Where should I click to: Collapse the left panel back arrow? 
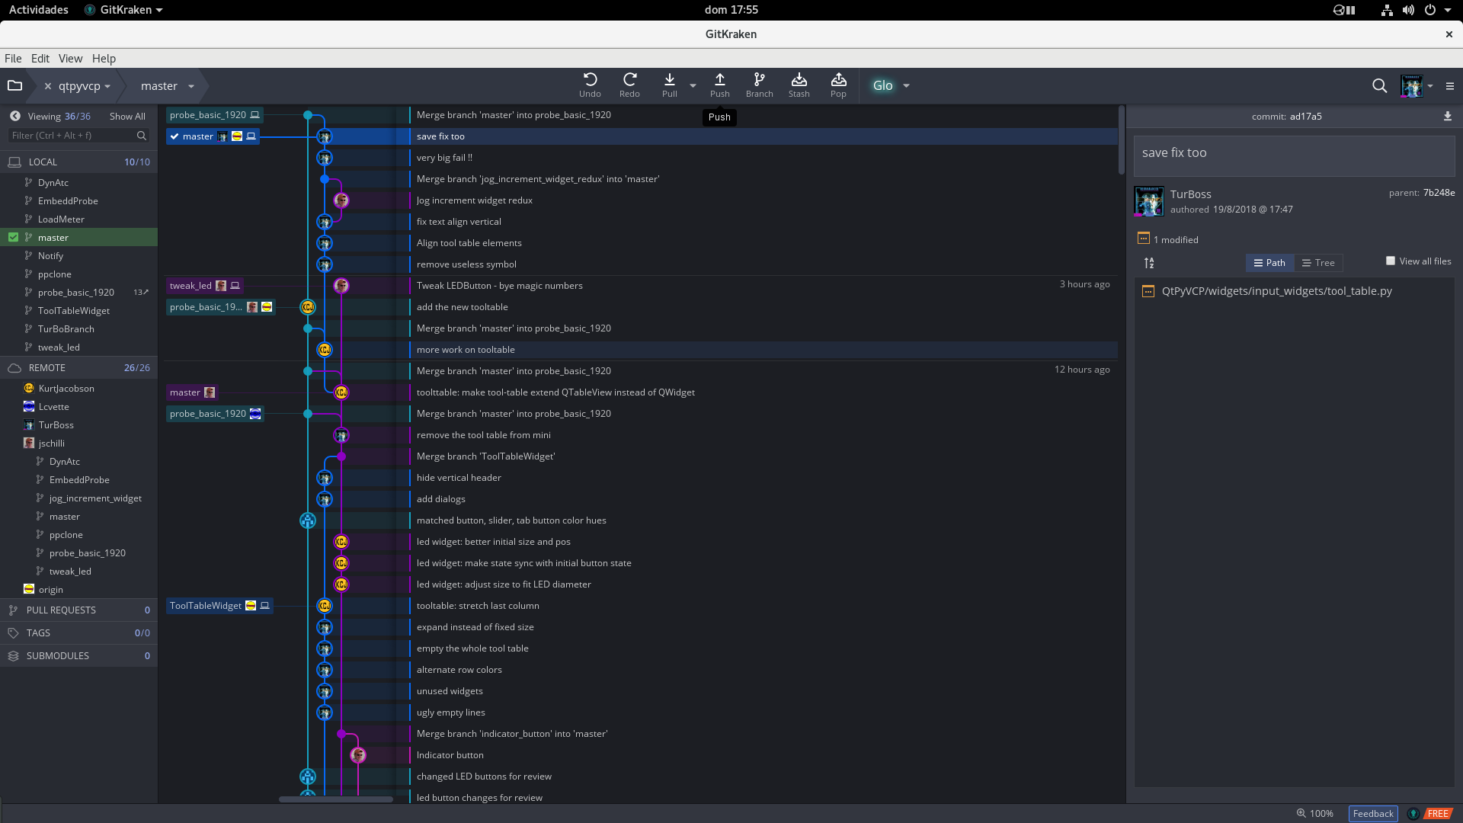(14, 116)
